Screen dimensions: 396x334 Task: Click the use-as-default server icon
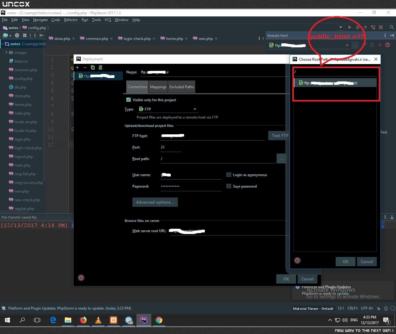point(100,67)
